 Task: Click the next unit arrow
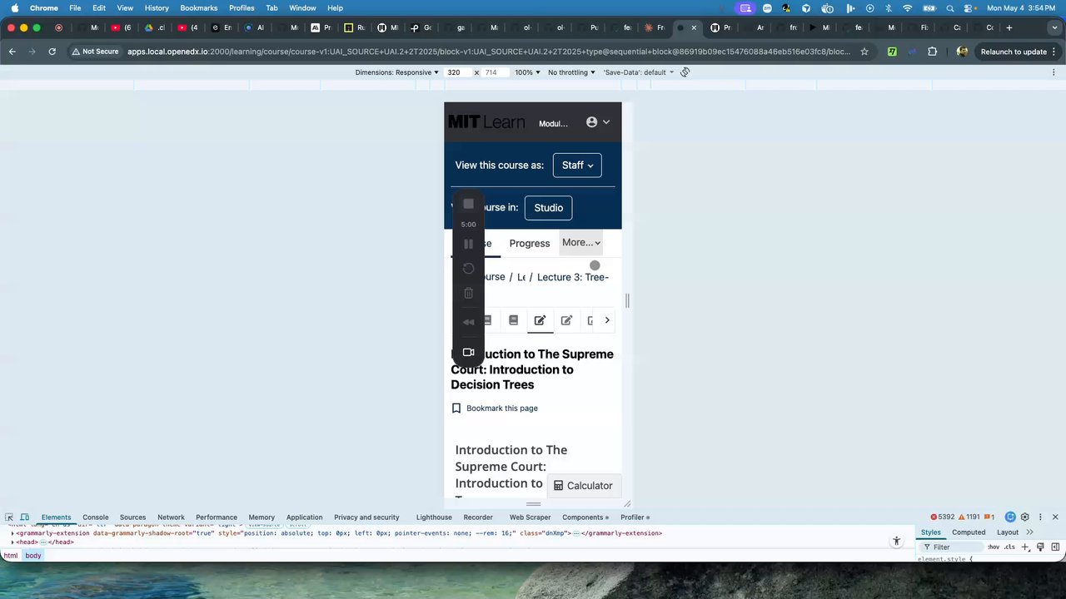pos(607,320)
